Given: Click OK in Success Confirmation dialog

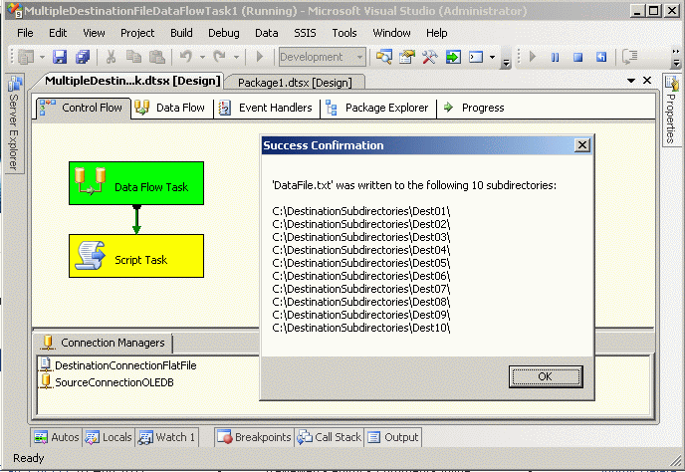Looking at the screenshot, I should 546,376.
